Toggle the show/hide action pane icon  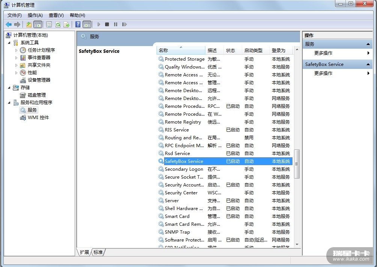pyautogui.click(x=87, y=24)
